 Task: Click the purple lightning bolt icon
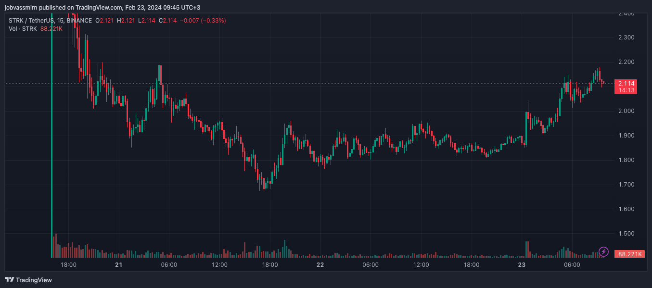coord(603,251)
